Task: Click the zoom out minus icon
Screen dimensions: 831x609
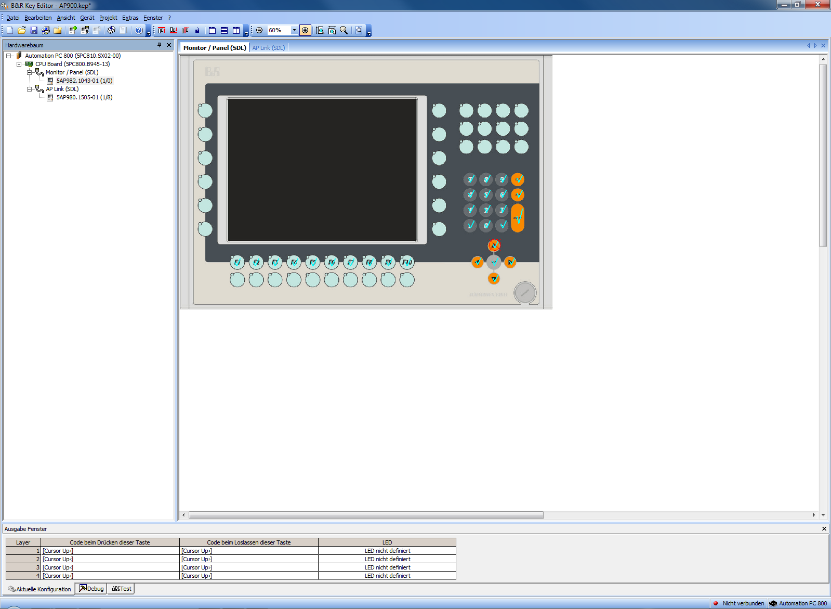Action: (x=259, y=30)
